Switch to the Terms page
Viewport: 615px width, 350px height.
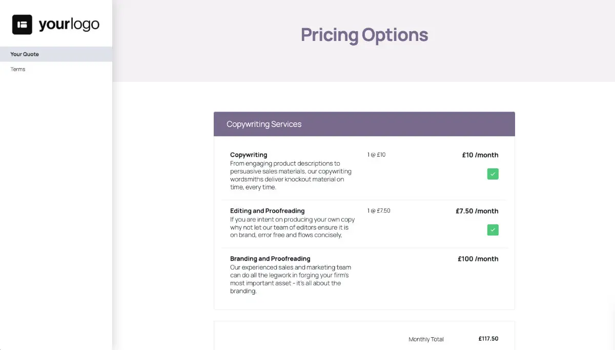pyautogui.click(x=17, y=69)
